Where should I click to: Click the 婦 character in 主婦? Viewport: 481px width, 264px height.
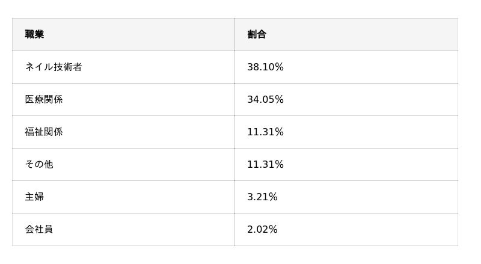click(x=39, y=197)
